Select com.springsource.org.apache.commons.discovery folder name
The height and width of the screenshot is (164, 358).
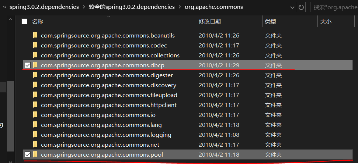[108, 85]
